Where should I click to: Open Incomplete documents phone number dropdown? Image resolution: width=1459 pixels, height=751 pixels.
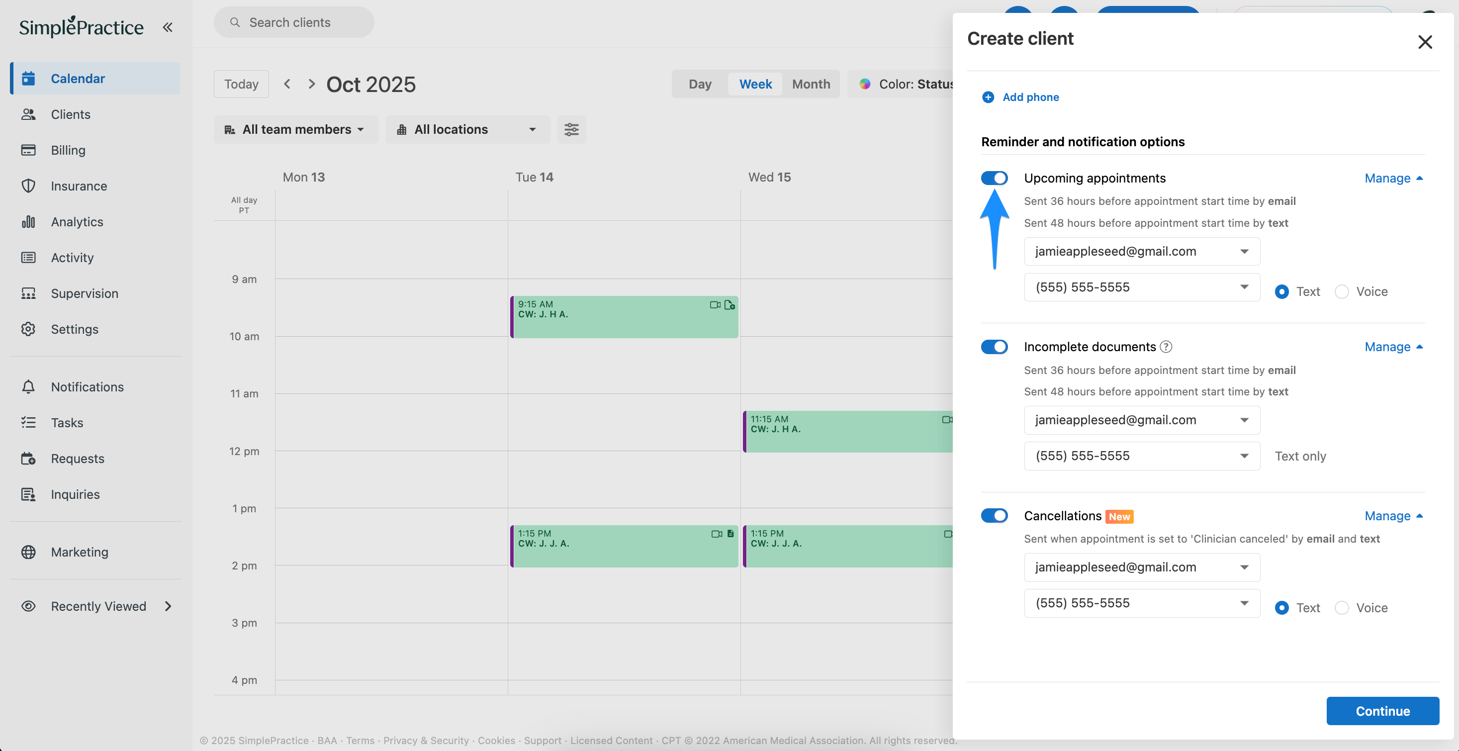click(1142, 456)
